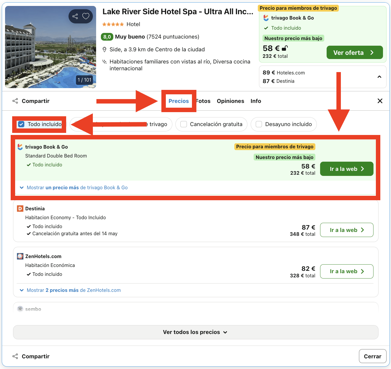The width and height of the screenshot is (391, 369).
Task: Collapse the Hoteles.com and Destinia price list
Action: point(379,77)
